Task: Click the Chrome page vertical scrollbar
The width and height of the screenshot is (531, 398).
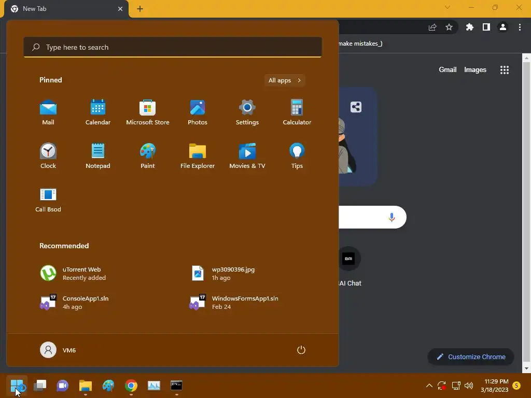Action: (x=526, y=212)
